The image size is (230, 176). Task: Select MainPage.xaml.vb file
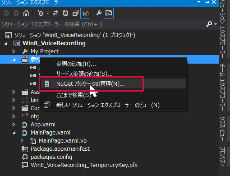63,141
